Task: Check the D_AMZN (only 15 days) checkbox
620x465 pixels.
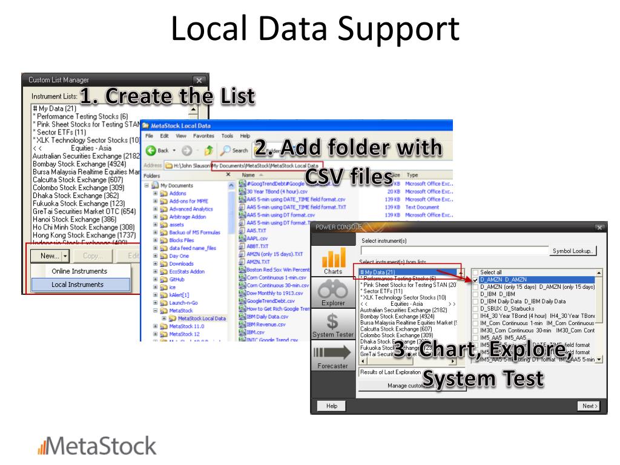Action: tap(475, 287)
